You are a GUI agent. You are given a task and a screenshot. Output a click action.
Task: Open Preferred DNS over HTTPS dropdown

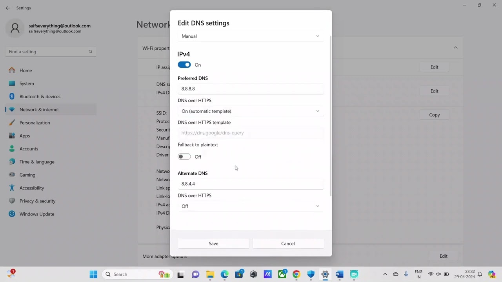pos(251,111)
